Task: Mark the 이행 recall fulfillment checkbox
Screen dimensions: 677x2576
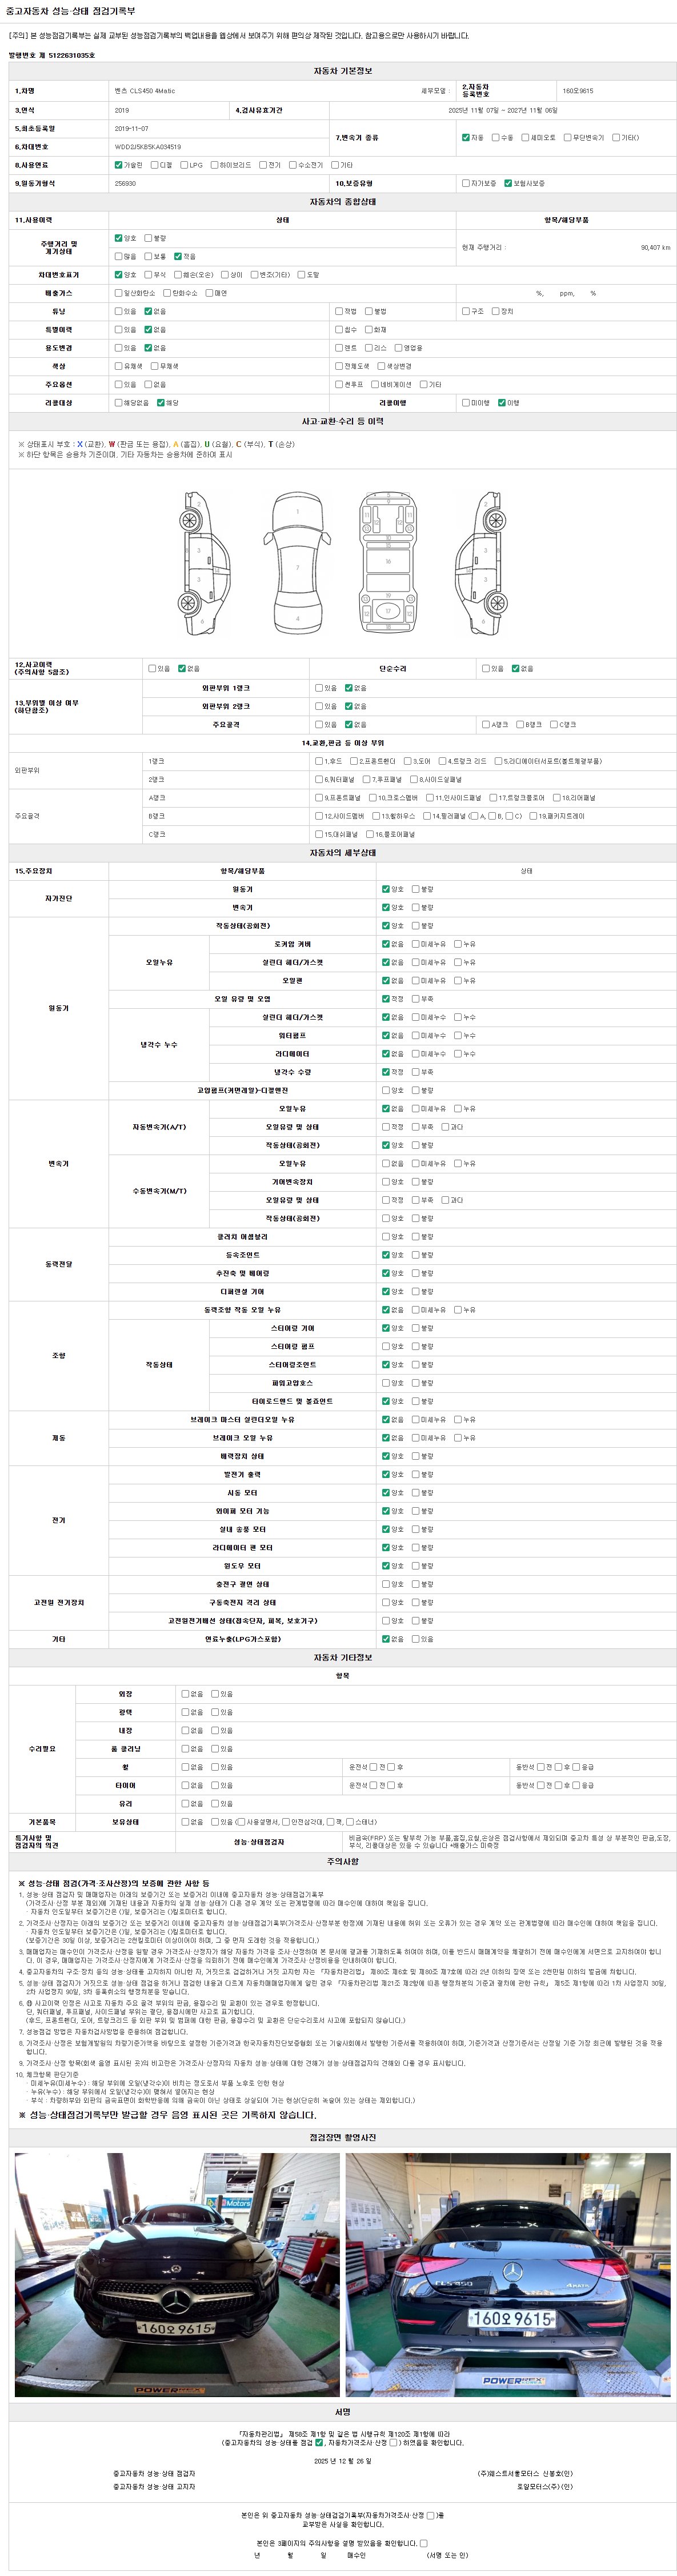Action: pos(502,403)
